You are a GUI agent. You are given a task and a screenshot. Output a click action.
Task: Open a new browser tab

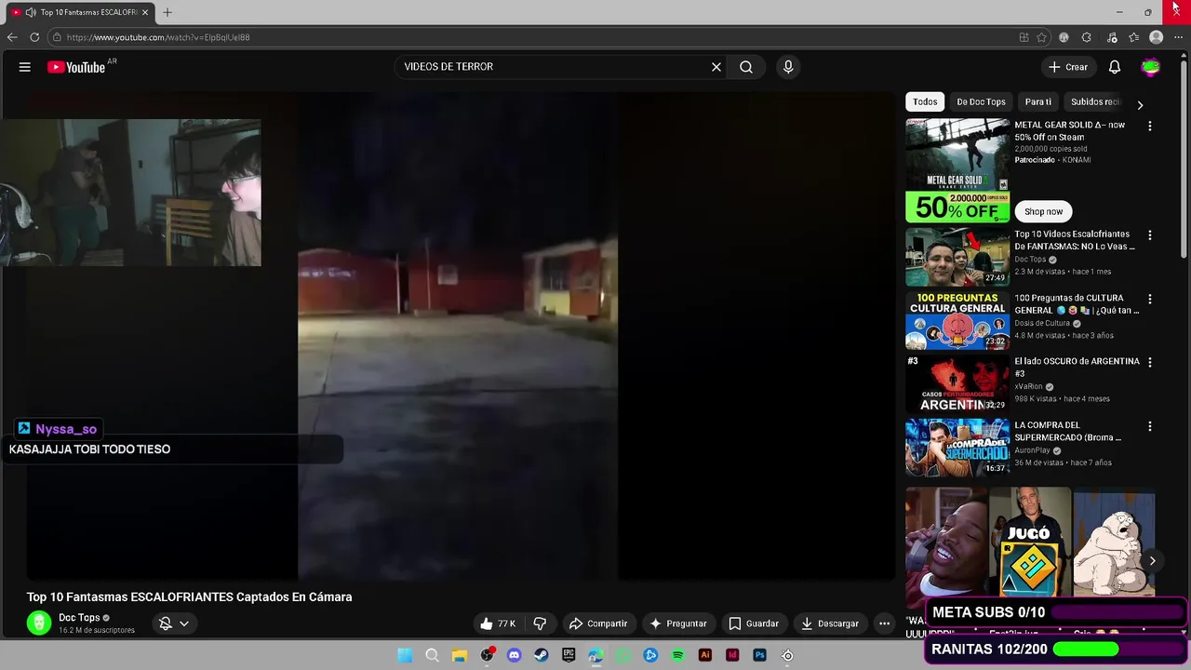click(x=167, y=12)
